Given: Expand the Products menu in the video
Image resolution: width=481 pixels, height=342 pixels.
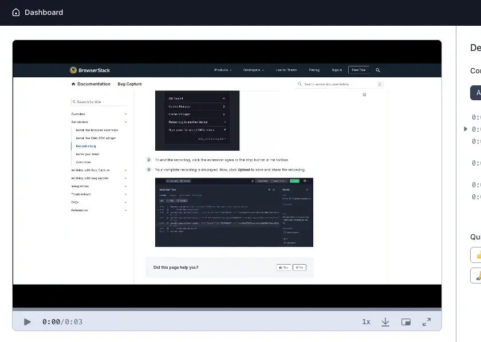Looking at the screenshot, I should tap(223, 70).
